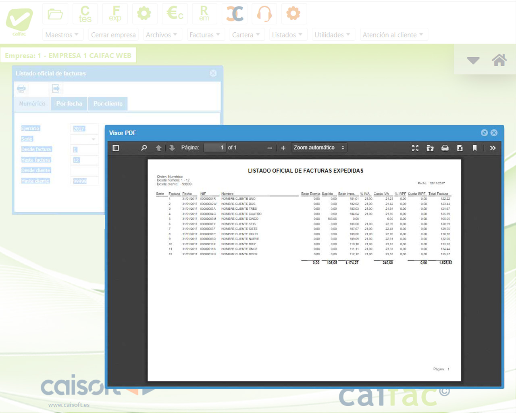Open the Listados menu
The width and height of the screenshot is (516, 413).
tap(287, 35)
